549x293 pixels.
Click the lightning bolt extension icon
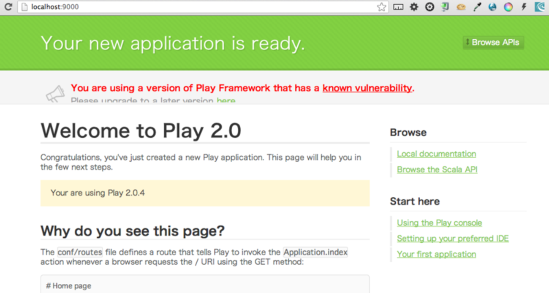coord(524,7)
